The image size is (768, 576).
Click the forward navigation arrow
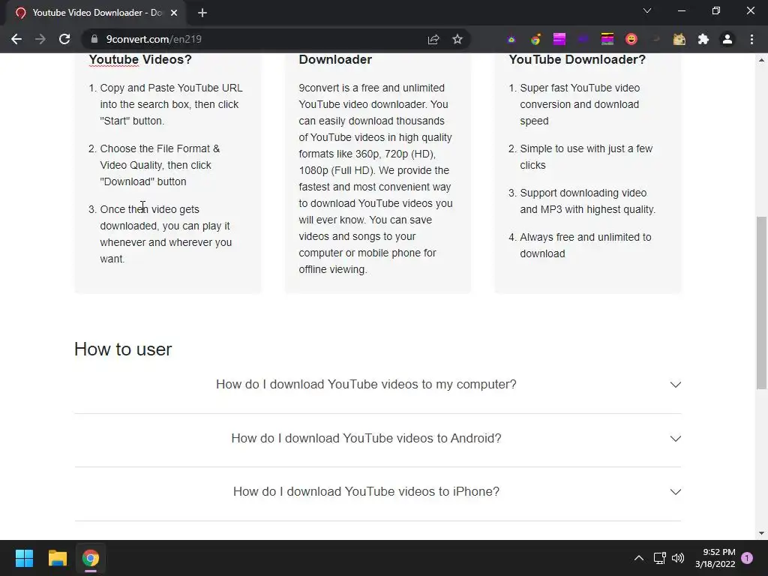tap(40, 39)
